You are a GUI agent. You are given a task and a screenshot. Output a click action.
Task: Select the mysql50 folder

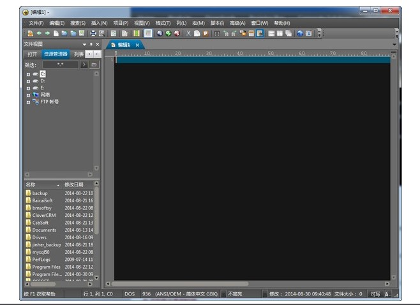[x=41, y=252]
